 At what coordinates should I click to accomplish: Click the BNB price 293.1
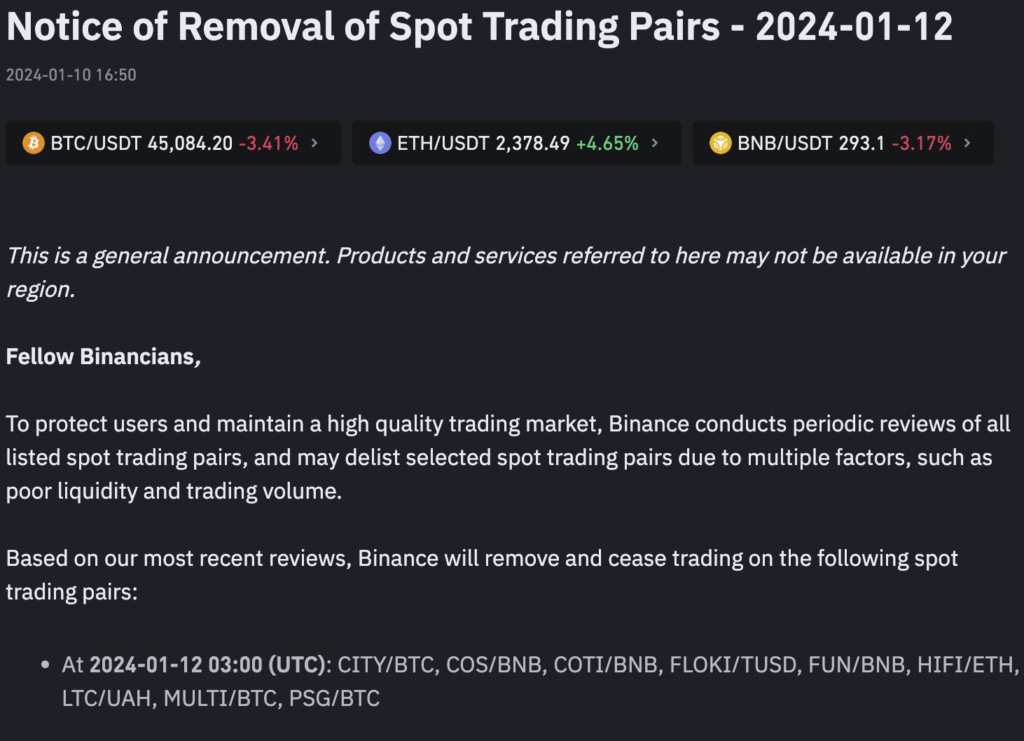point(862,144)
